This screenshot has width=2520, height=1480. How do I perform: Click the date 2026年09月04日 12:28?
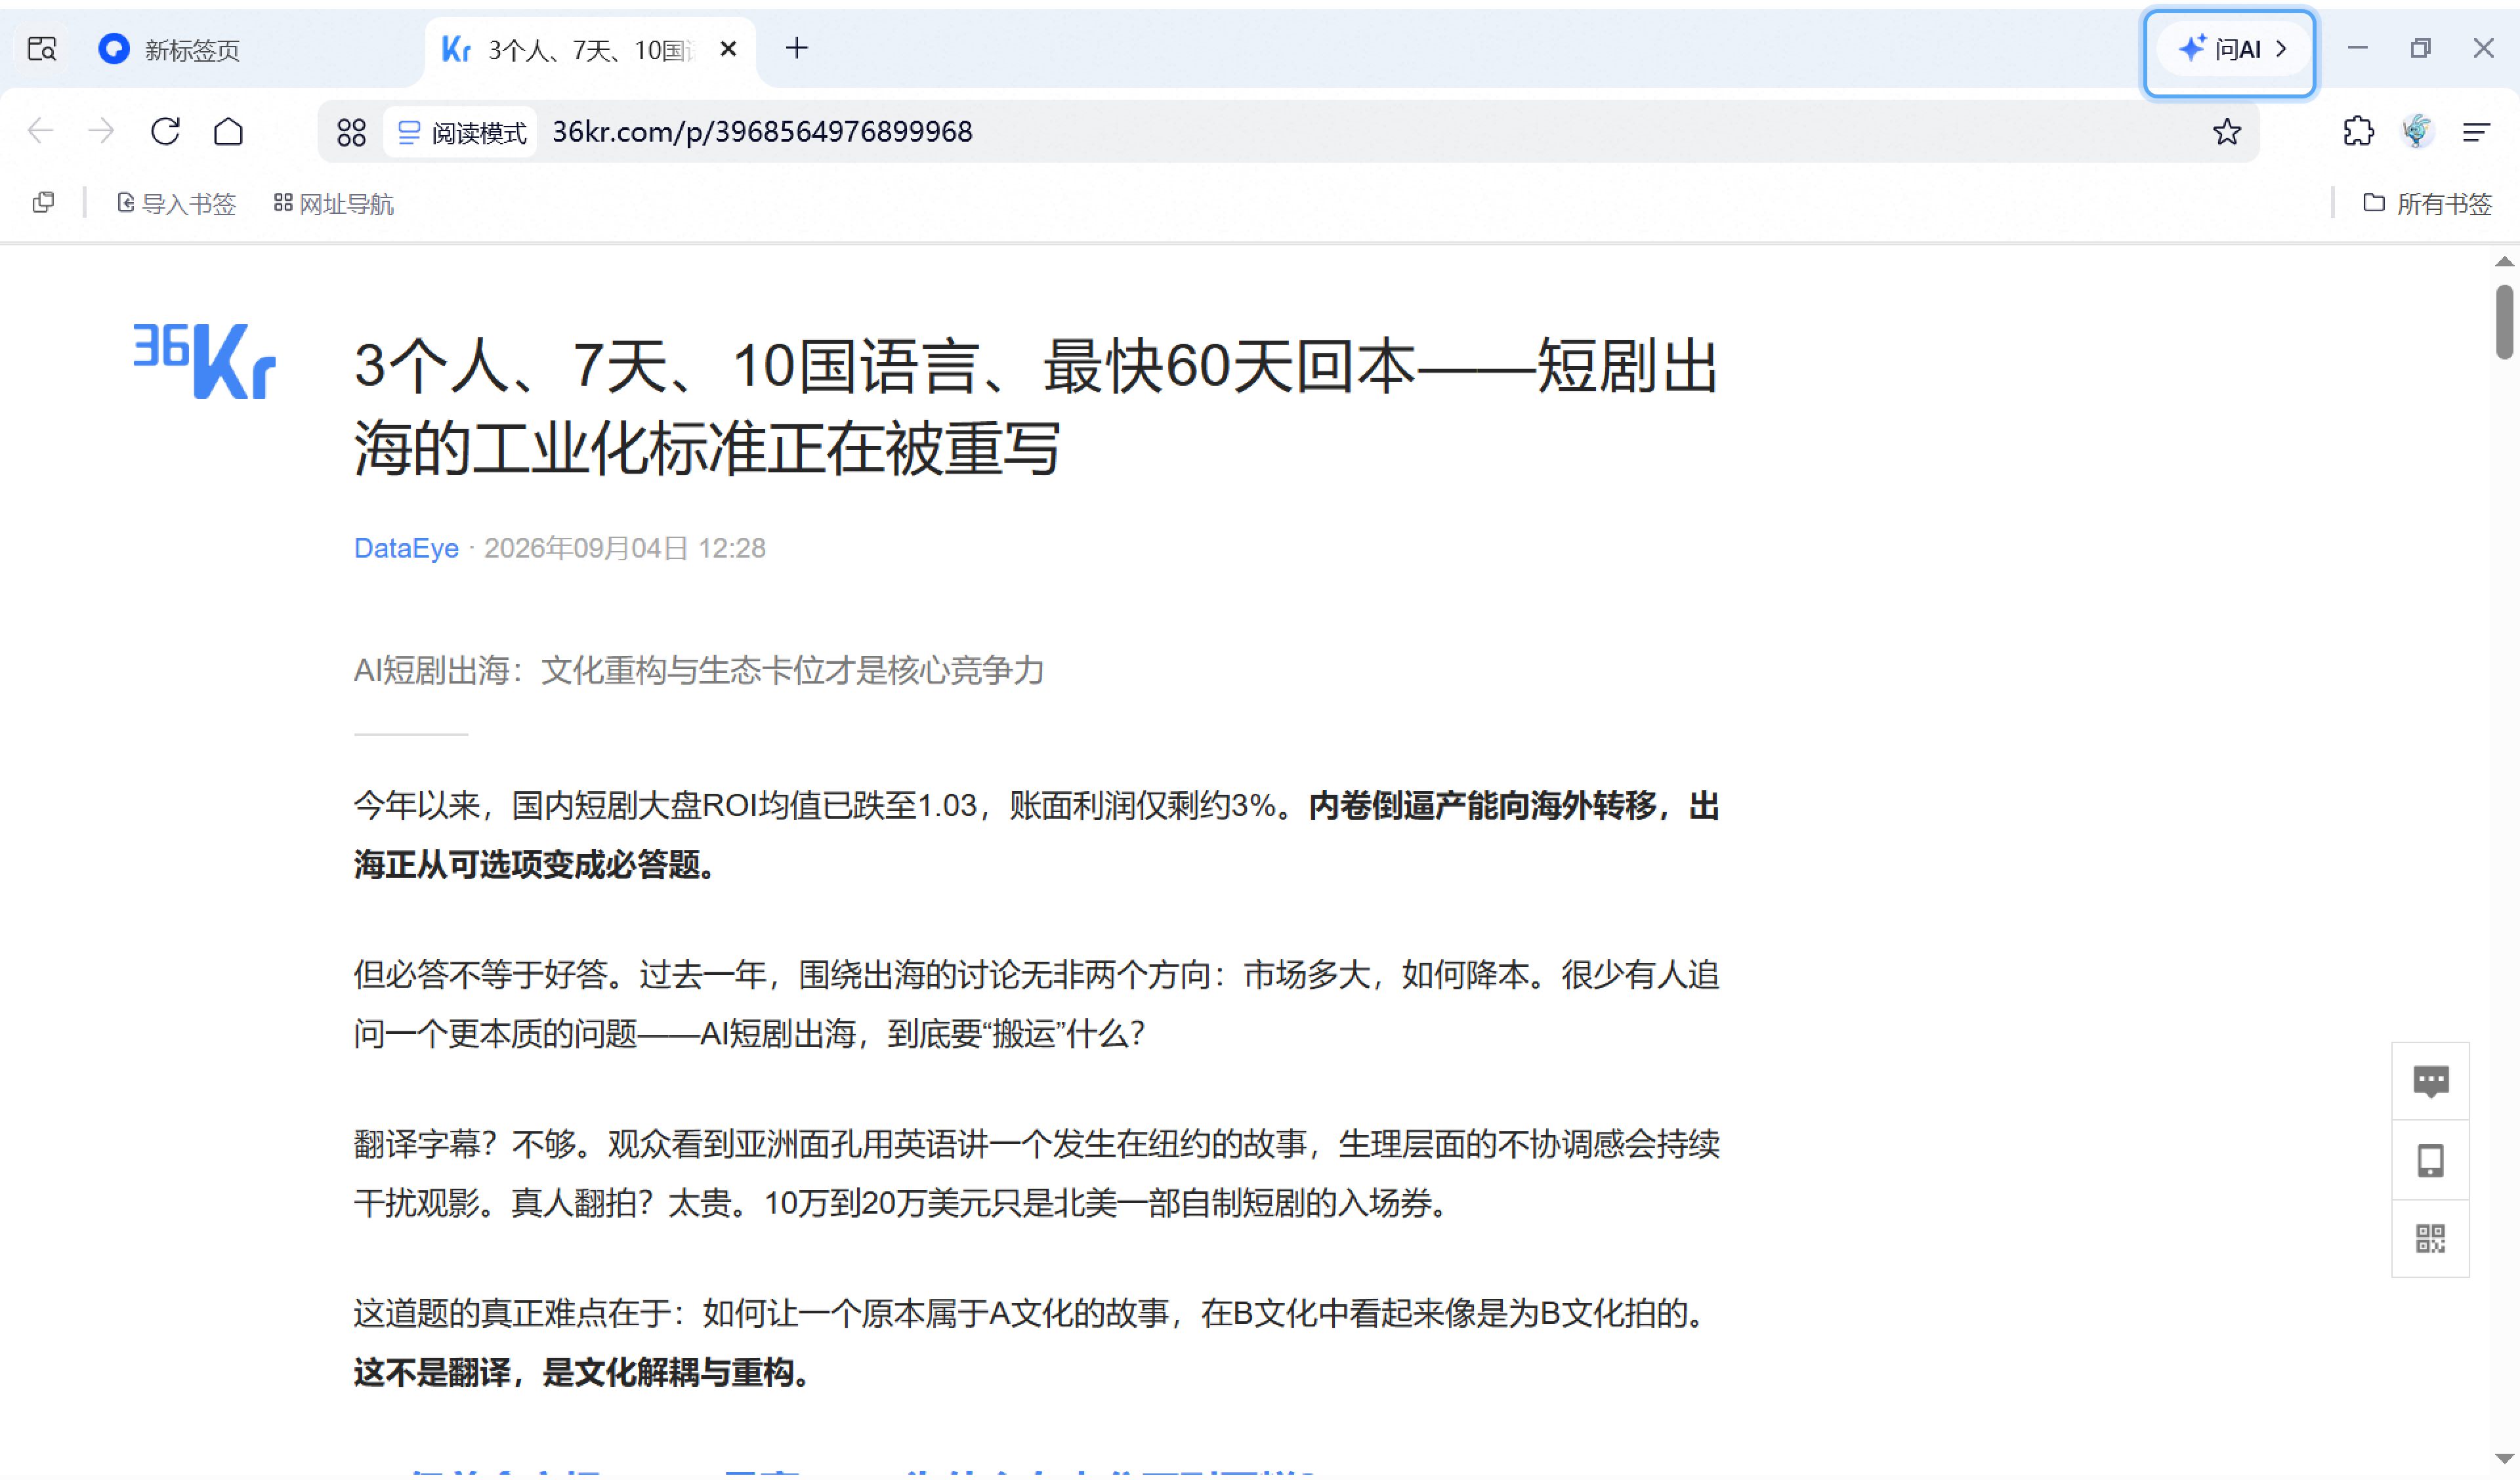pos(625,548)
